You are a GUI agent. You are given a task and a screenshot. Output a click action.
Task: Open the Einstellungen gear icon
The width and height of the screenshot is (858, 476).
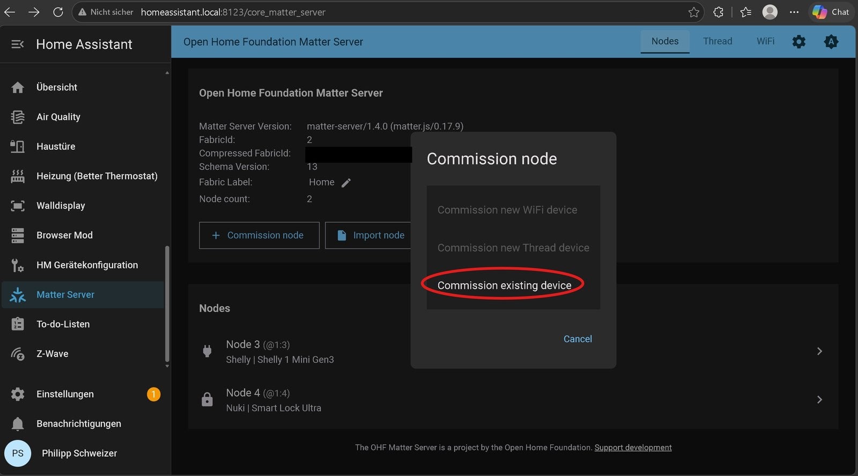pos(18,394)
